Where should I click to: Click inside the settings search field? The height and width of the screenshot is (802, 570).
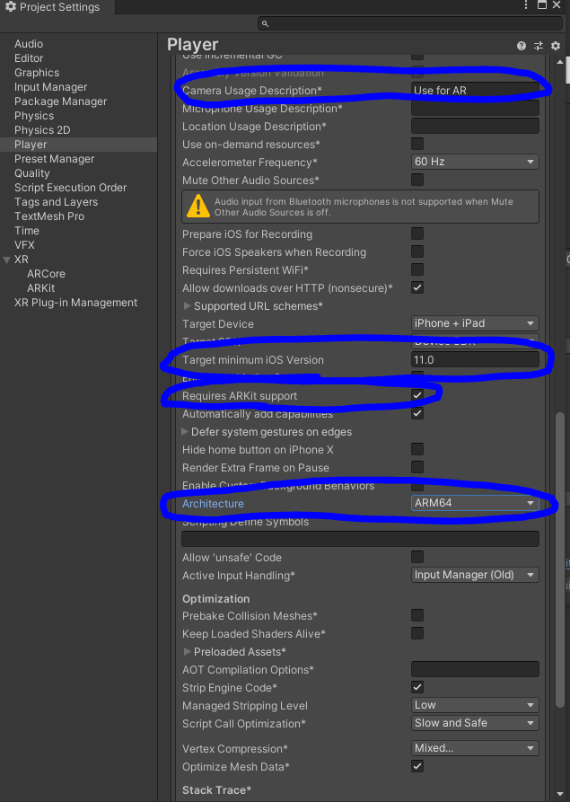[410, 23]
